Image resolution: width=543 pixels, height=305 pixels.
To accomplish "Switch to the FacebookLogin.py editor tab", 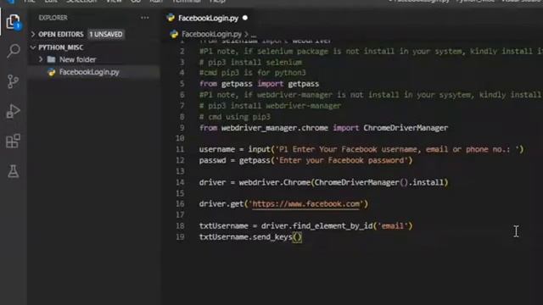I will pos(207,18).
